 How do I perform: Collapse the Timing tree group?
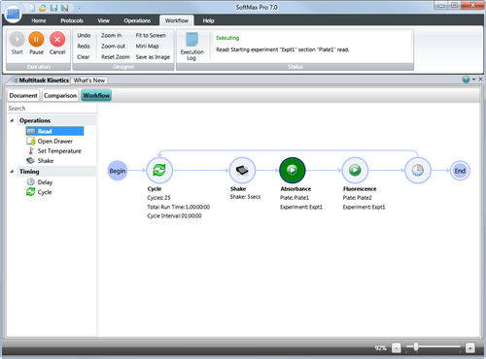(12, 172)
